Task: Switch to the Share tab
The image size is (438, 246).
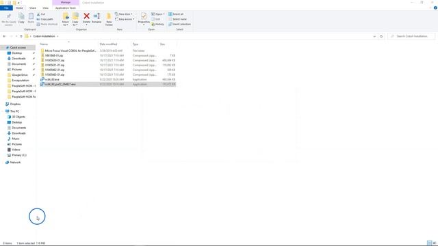Action: tap(33, 8)
